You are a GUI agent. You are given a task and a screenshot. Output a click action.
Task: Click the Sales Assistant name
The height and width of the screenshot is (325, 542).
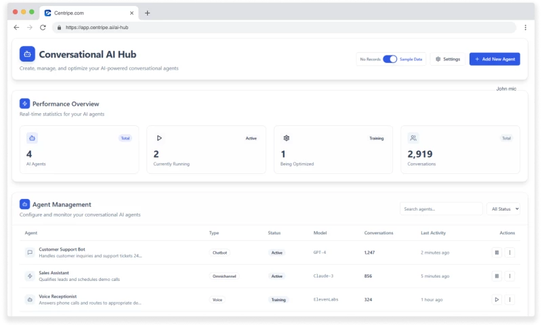tap(54, 272)
